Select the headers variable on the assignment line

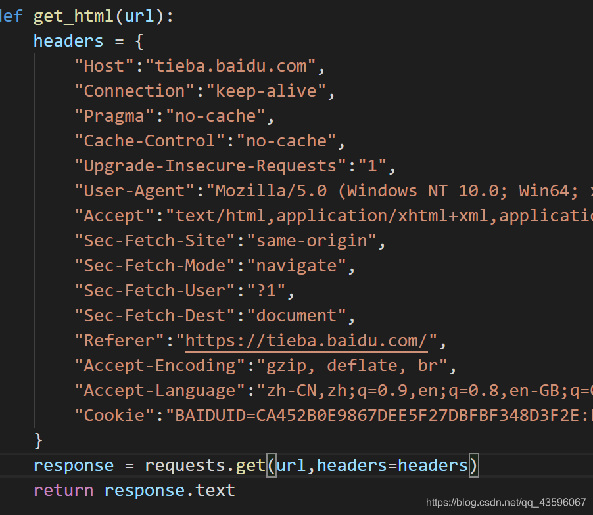[68, 41]
